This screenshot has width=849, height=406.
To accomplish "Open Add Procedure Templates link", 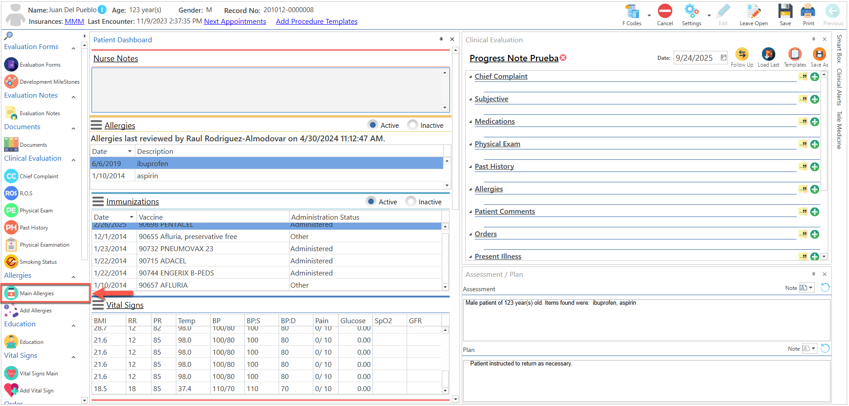I will pos(317,21).
